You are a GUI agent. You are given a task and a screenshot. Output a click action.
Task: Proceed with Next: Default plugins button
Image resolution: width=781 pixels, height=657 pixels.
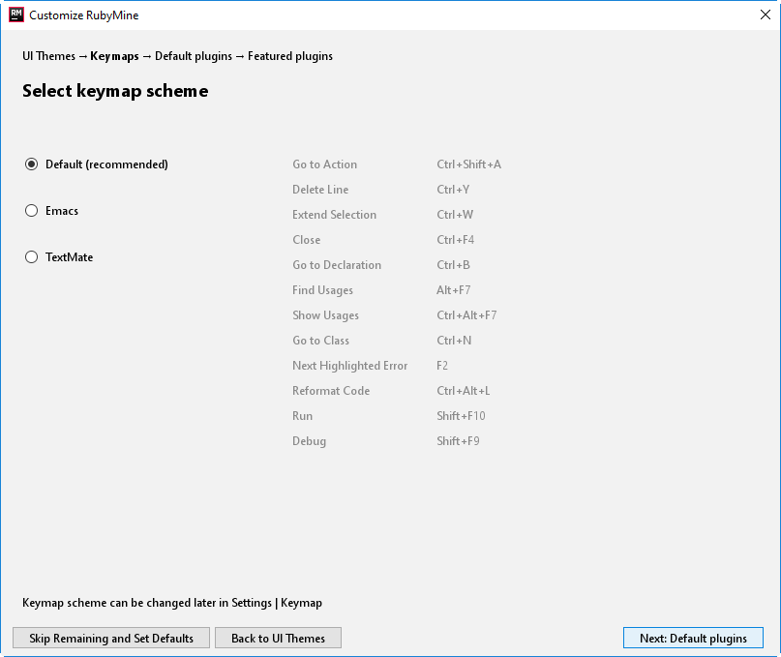693,638
